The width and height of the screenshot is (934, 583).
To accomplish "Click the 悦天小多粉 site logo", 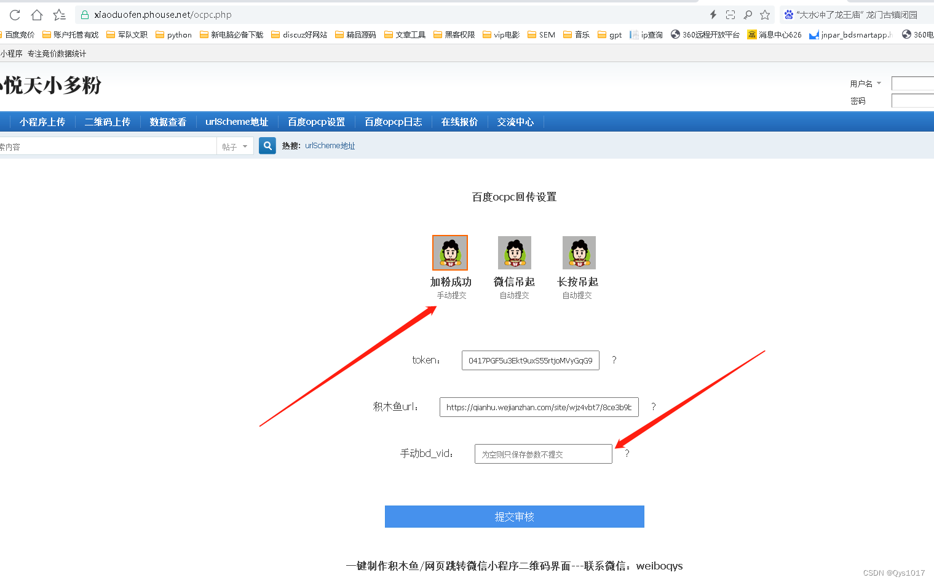I will [51, 85].
